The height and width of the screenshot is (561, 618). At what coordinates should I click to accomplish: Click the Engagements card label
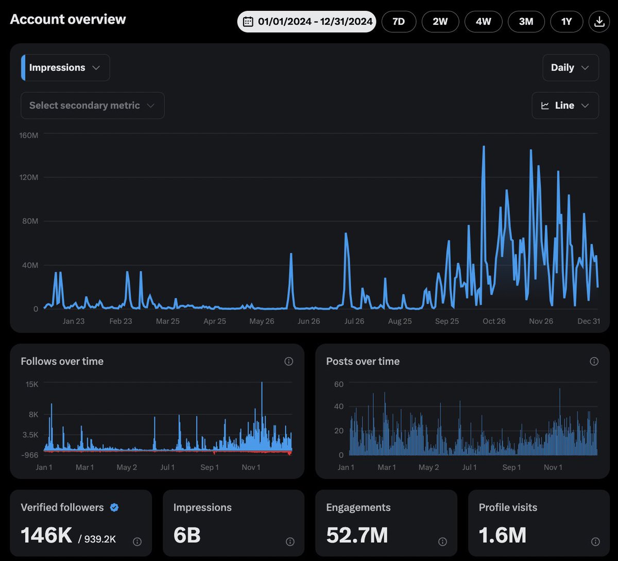point(358,507)
